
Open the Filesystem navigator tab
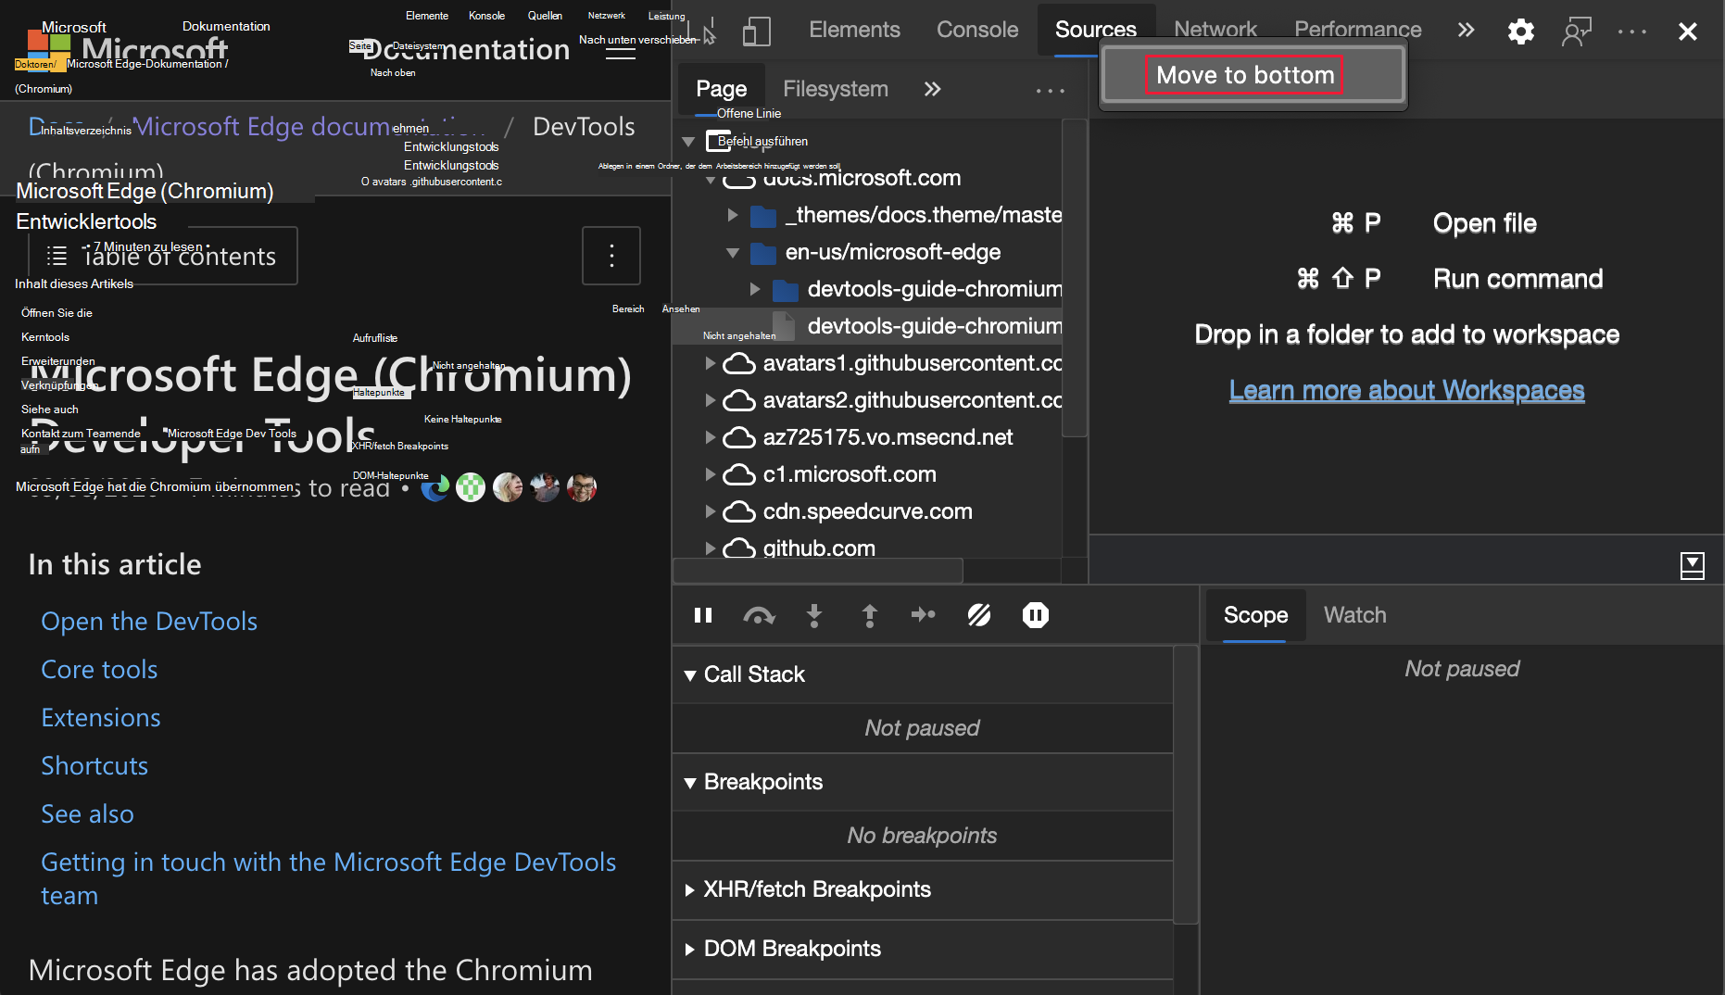click(836, 89)
